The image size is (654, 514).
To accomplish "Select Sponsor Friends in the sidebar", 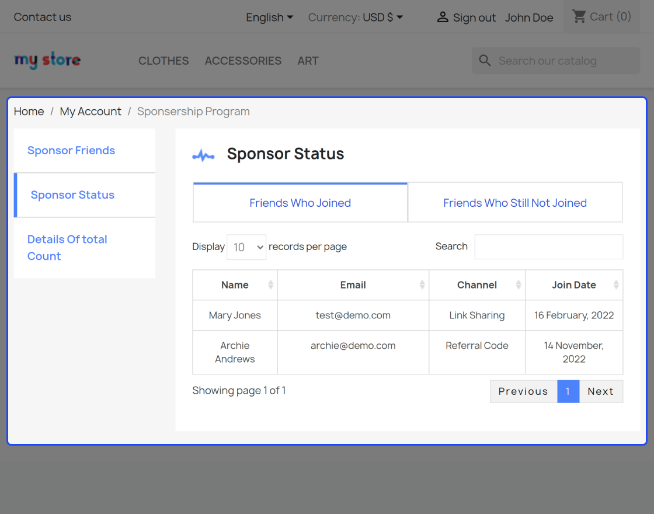I will tap(85, 150).
